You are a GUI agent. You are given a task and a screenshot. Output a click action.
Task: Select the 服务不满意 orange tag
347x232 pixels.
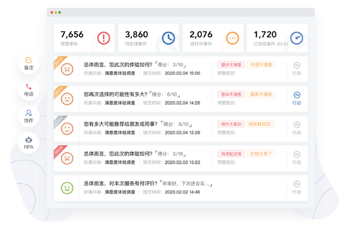click(x=261, y=94)
